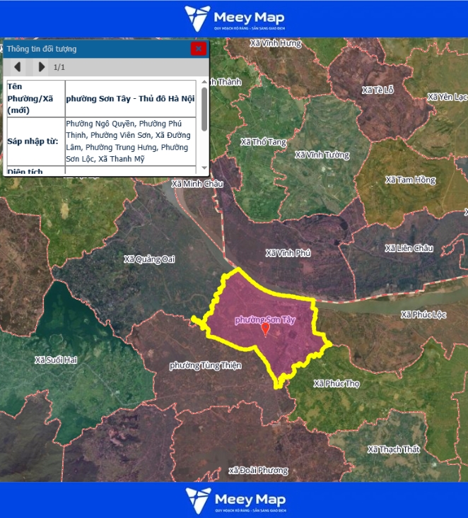The height and width of the screenshot is (518, 468).
Task: Click the previous record arrow in info panel
Action: click(x=18, y=67)
